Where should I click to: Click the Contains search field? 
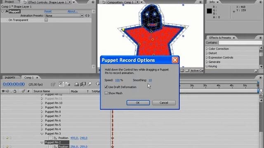click(x=240, y=43)
